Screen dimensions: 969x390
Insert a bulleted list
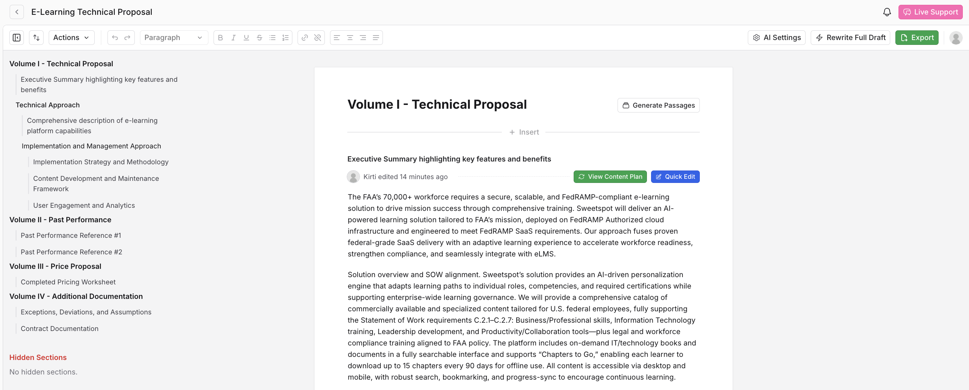click(x=272, y=38)
